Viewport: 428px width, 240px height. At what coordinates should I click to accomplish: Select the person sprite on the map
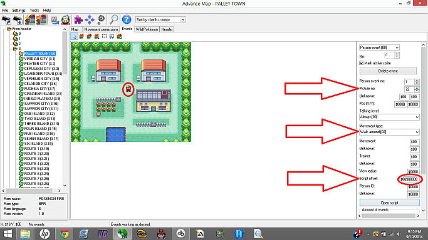[128, 89]
